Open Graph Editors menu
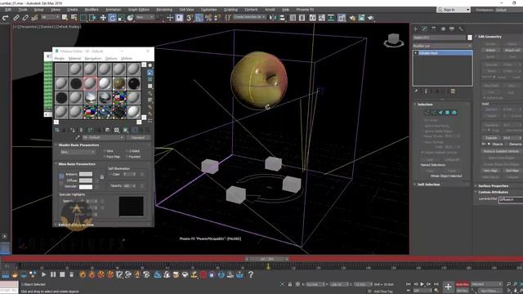The width and height of the screenshot is (523, 294). click(139, 10)
